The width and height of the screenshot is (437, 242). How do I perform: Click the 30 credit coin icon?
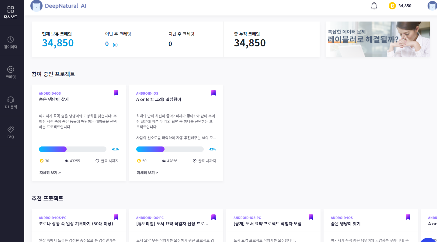[x=42, y=161]
